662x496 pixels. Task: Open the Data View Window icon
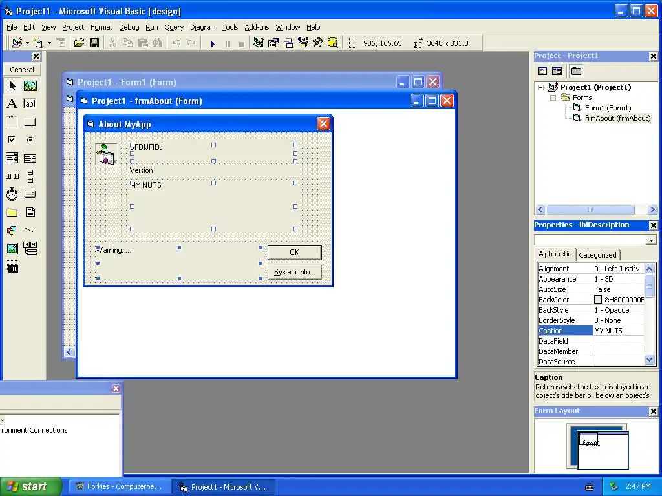click(333, 43)
